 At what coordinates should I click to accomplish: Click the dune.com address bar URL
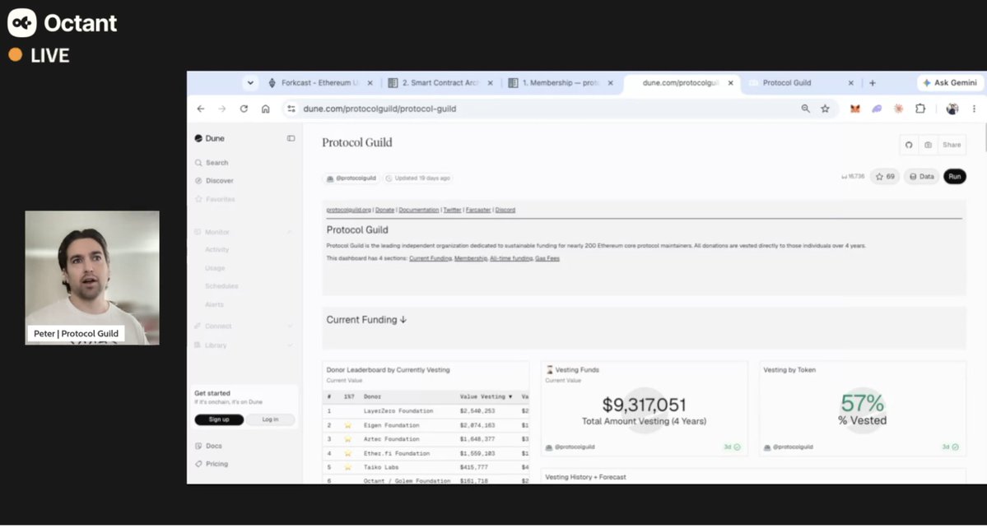(x=379, y=109)
